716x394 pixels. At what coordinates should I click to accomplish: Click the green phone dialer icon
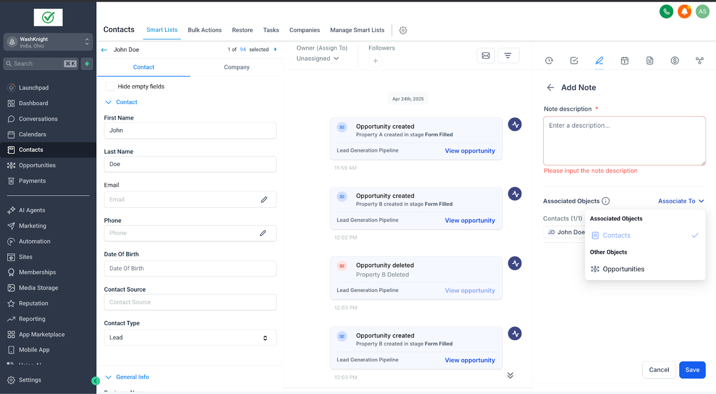point(666,11)
